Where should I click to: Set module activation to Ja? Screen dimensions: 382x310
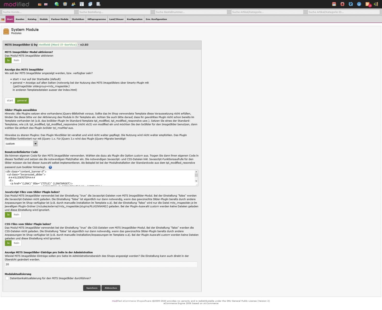[8, 60]
